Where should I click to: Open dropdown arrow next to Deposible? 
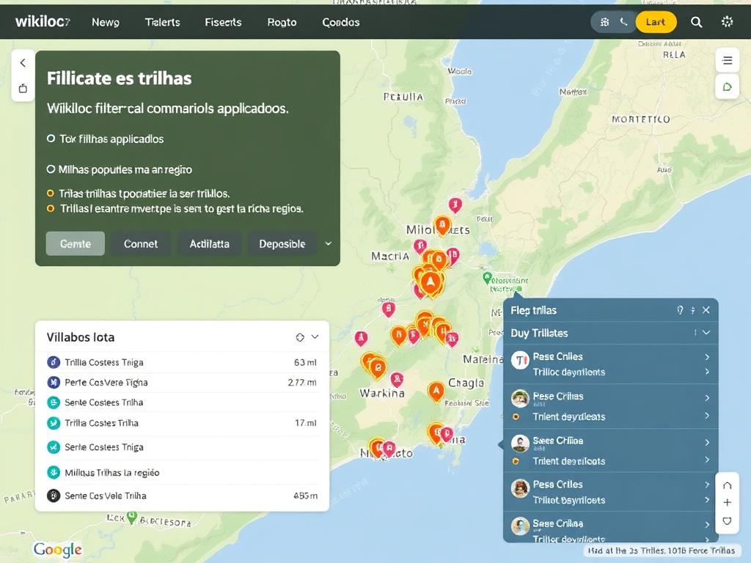[328, 243]
